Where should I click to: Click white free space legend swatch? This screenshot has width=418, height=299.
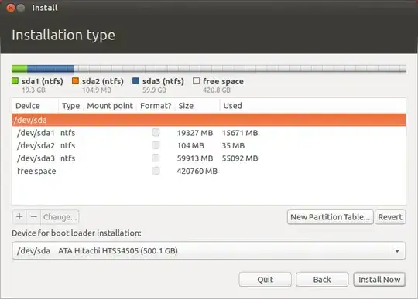(x=196, y=81)
